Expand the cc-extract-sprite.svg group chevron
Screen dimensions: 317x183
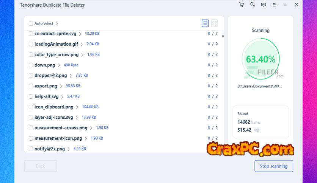pos(80,34)
